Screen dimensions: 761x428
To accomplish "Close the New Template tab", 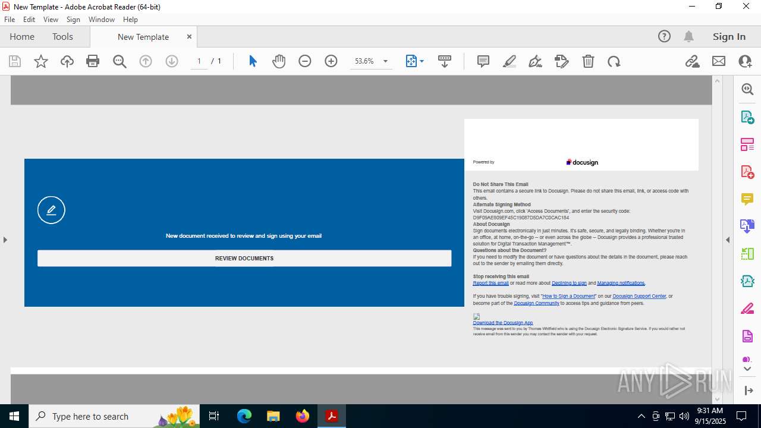I will [x=189, y=36].
